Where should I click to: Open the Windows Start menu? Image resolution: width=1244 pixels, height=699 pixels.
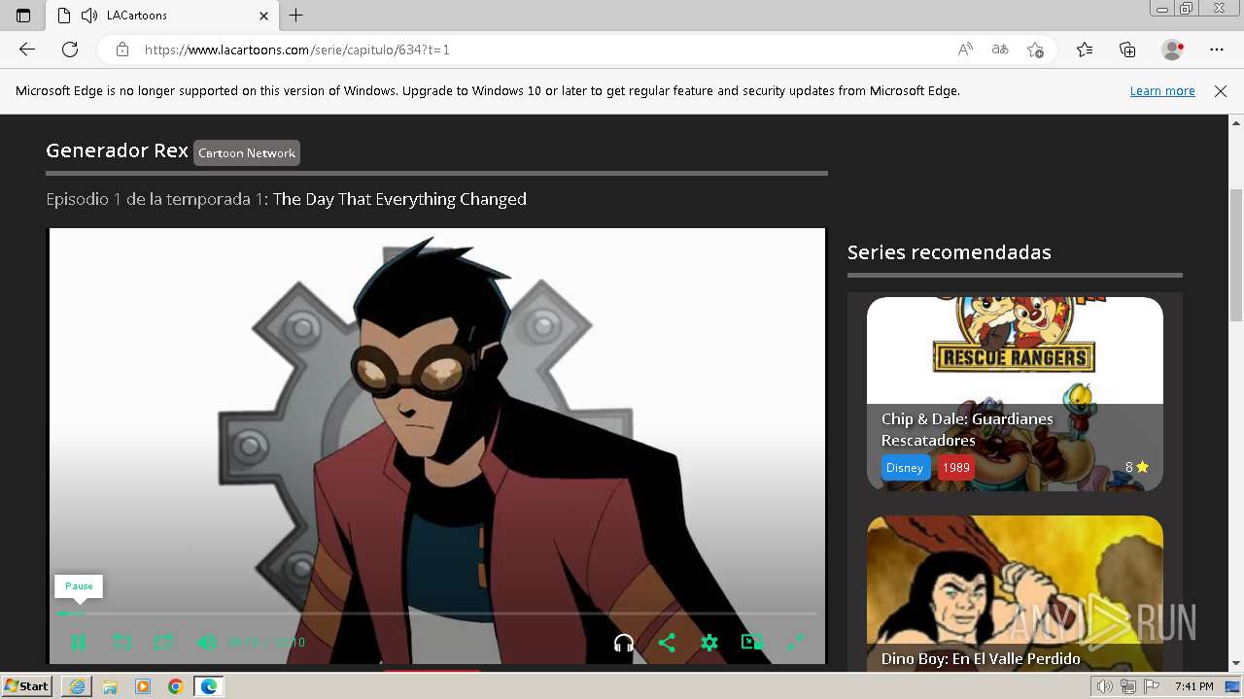click(26, 686)
